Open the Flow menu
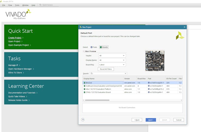201x132 pixels. coord(10,5)
